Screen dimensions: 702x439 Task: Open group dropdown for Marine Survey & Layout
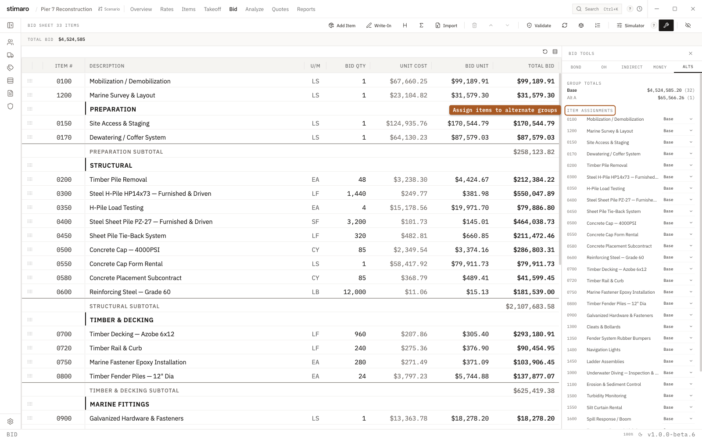(678, 131)
